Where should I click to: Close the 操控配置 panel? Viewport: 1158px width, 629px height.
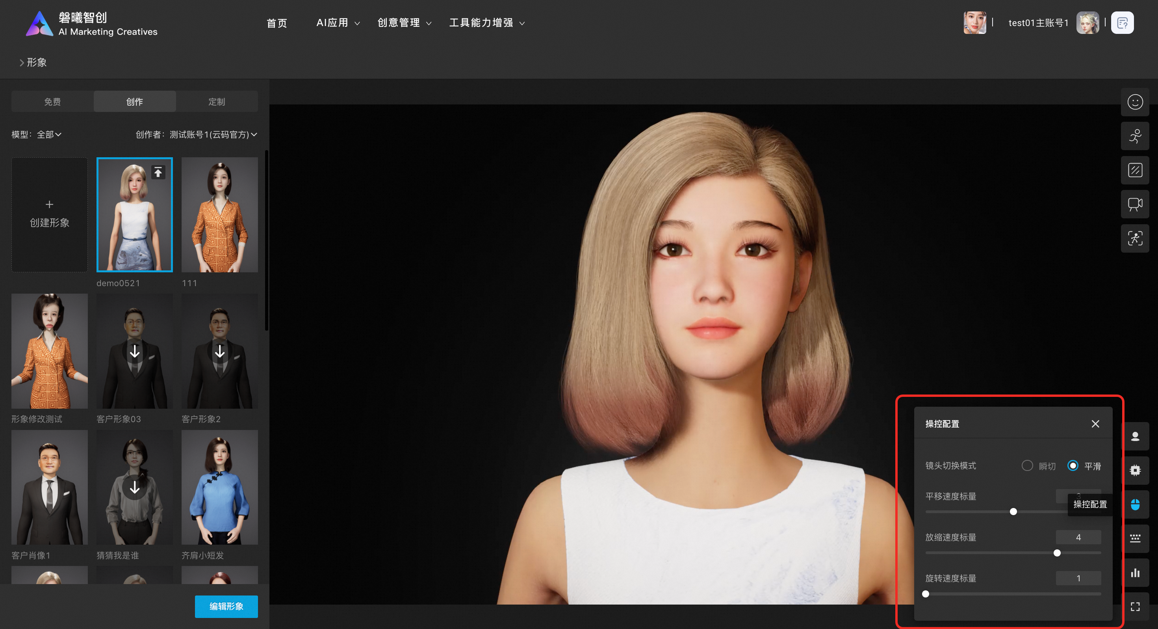1095,424
